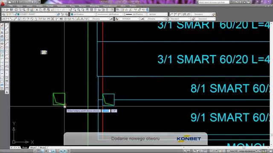Image resolution: width=273 pixels, height=153 pixels.
Task: Select the Multiline Text A tool
Action: [7, 92]
